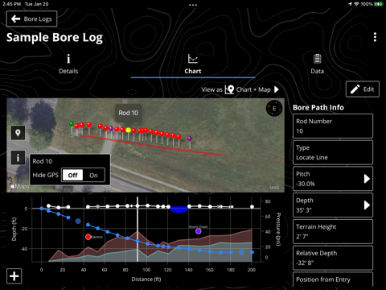The width and height of the screenshot is (386, 290).
Task: Select the red Electric utility marker on chart
Action: [x=88, y=237]
